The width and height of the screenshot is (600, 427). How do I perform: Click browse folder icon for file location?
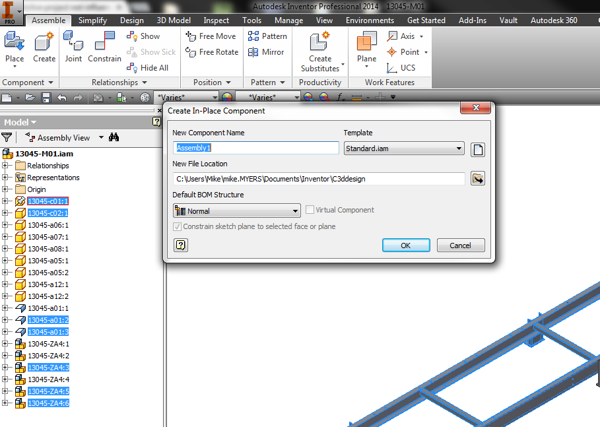point(477,179)
